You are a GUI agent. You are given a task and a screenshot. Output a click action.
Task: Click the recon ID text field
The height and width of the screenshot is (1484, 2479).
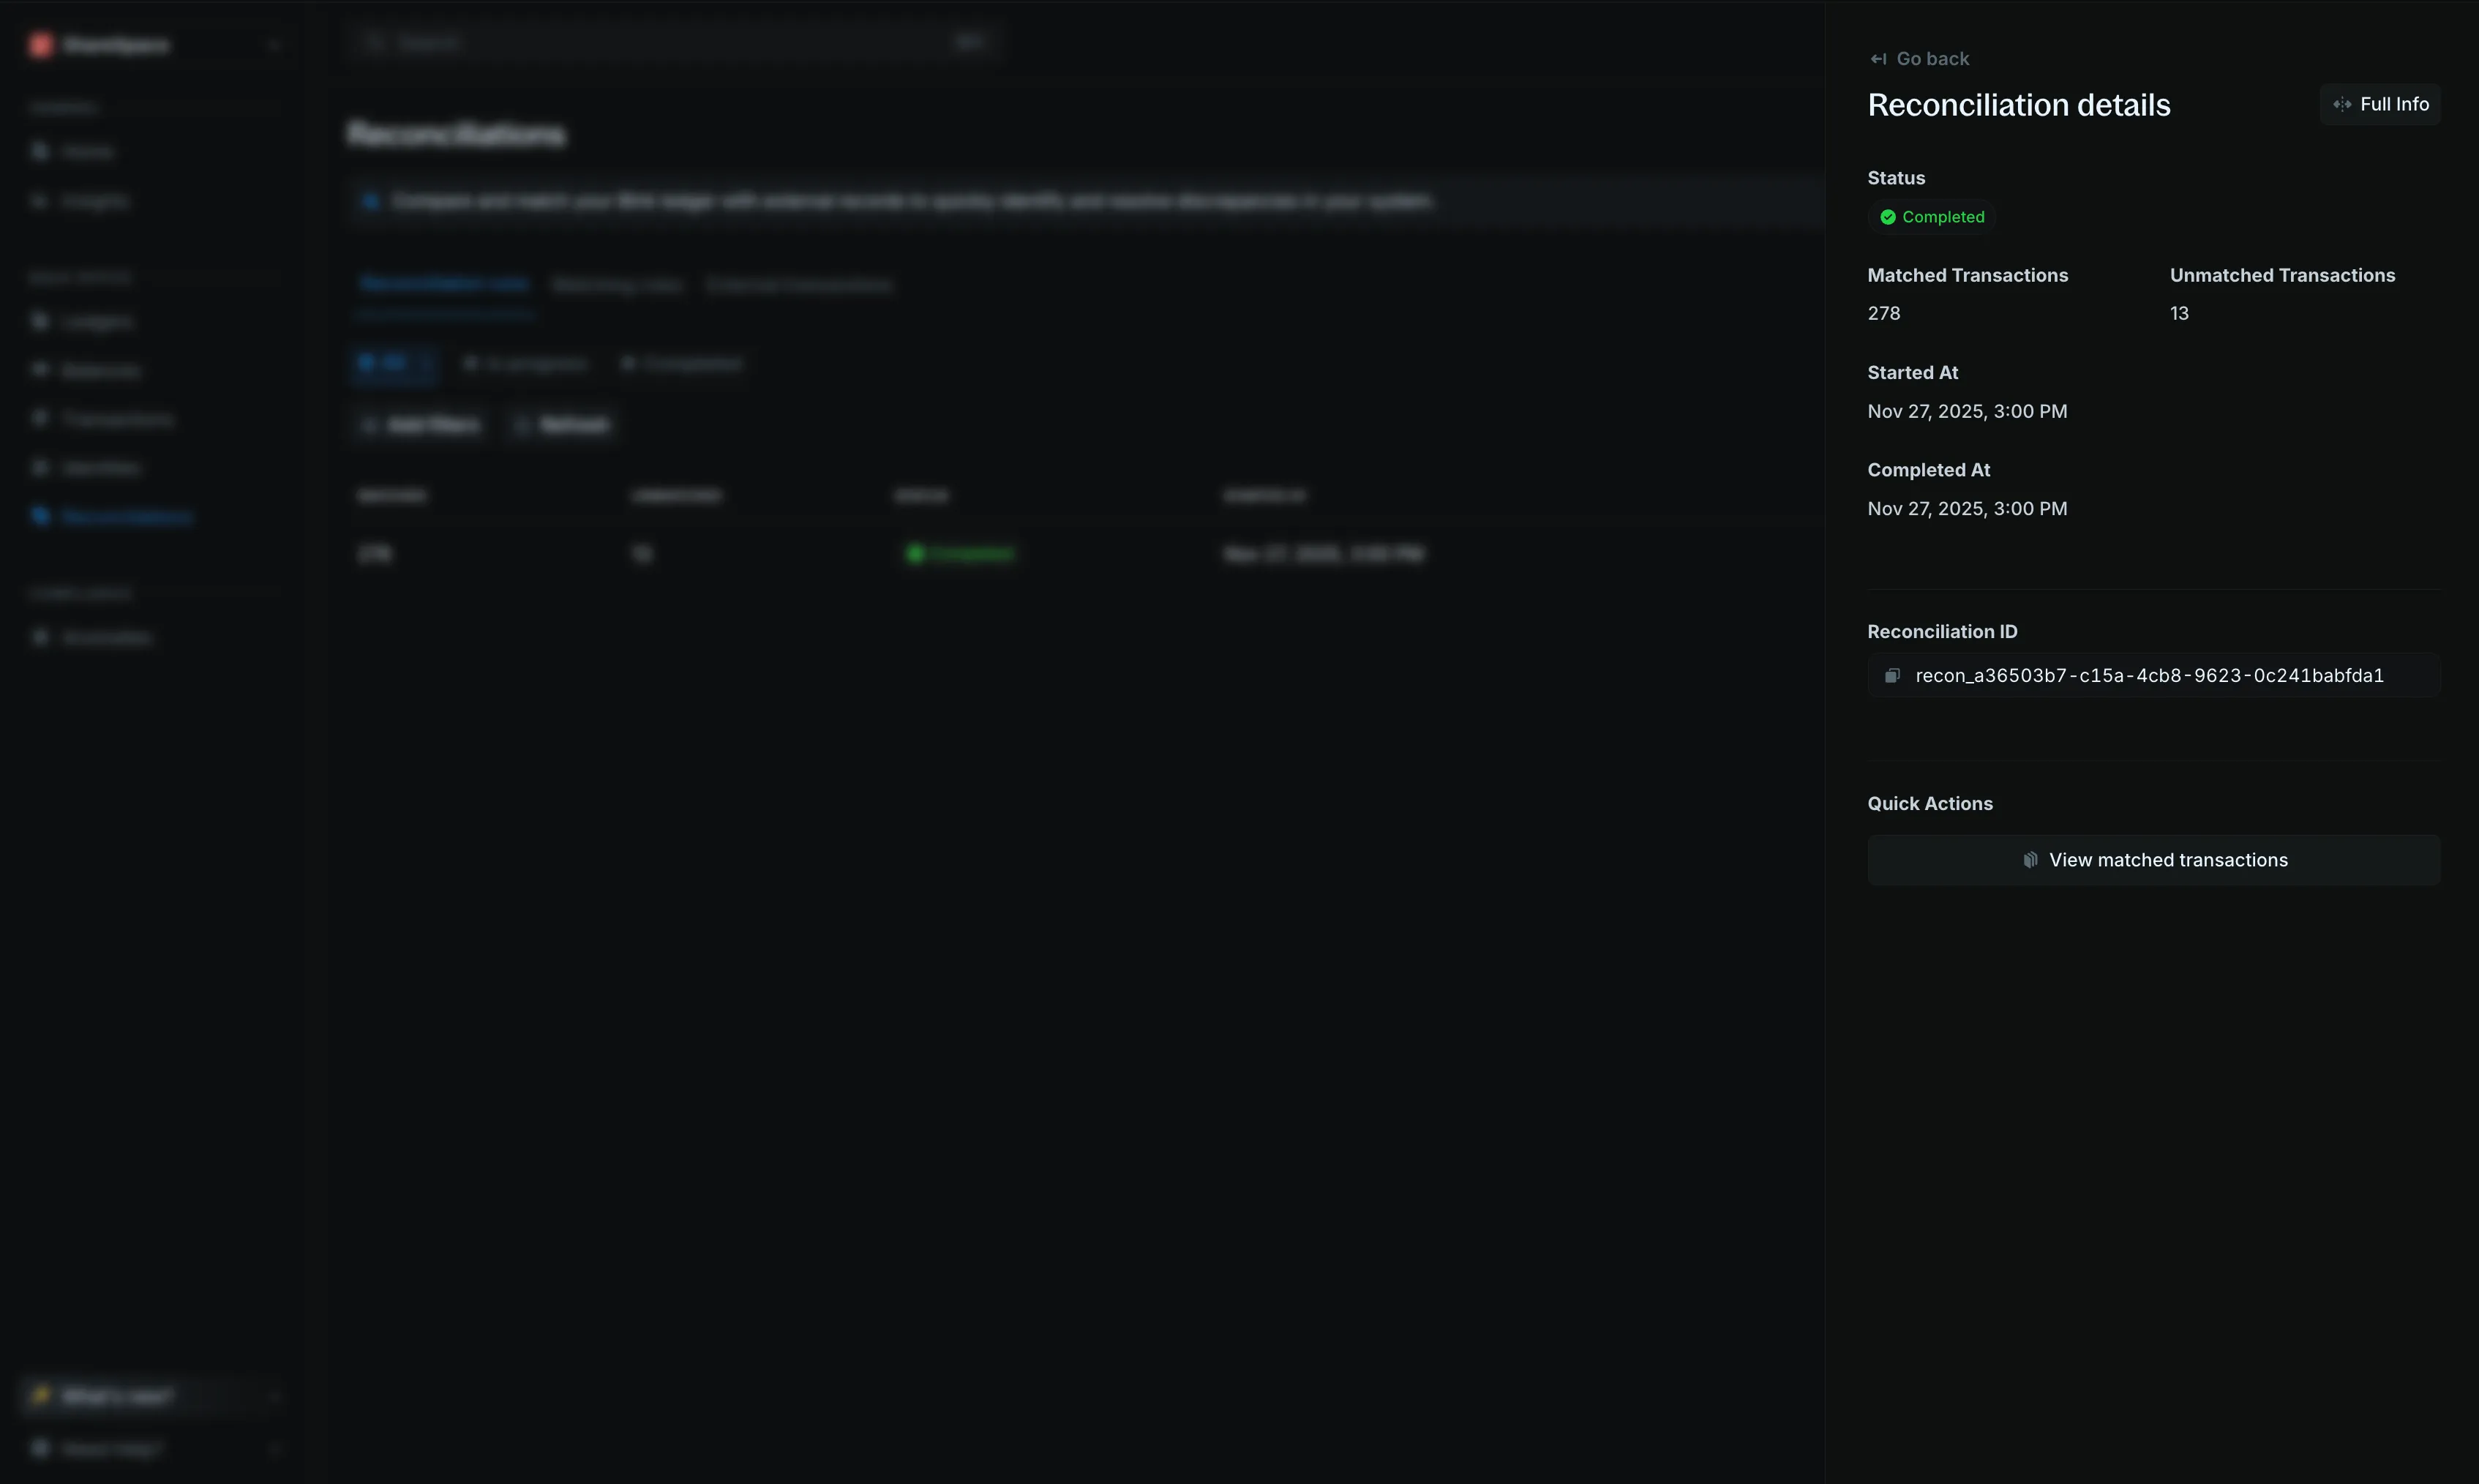coord(2153,676)
